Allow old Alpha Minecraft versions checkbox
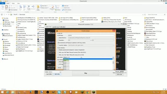167x94 pixels. click(x=58, y=55)
